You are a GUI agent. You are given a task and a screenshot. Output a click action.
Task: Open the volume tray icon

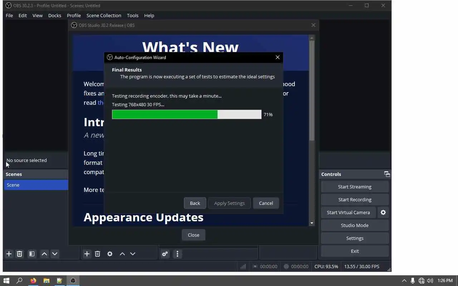click(x=430, y=281)
